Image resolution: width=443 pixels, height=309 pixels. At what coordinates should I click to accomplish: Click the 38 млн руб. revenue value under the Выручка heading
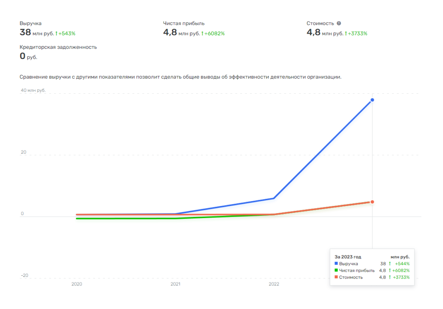[37, 33]
